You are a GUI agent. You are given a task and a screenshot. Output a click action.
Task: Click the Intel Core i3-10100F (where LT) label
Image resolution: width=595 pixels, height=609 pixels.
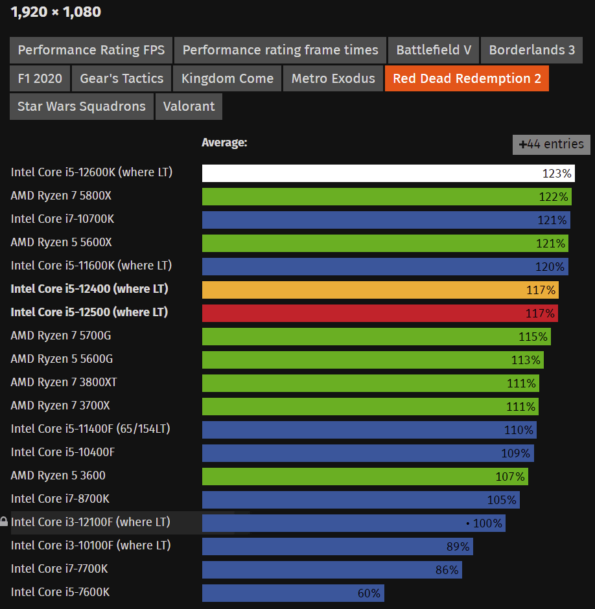point(91,546)
